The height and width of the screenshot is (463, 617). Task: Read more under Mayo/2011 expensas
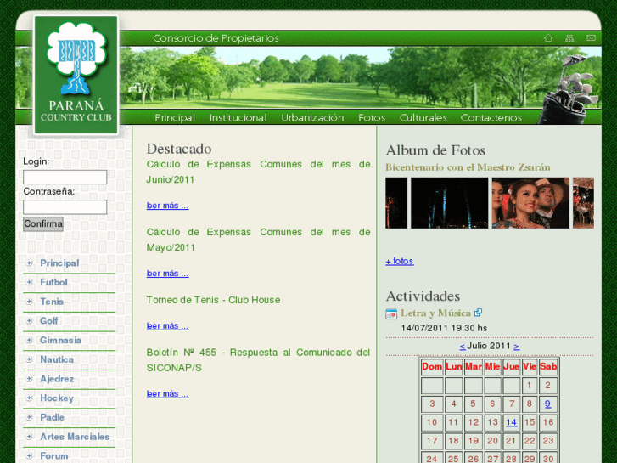tap(168, 273)
